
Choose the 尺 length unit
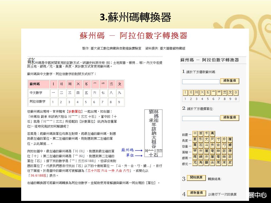(213, 140)
